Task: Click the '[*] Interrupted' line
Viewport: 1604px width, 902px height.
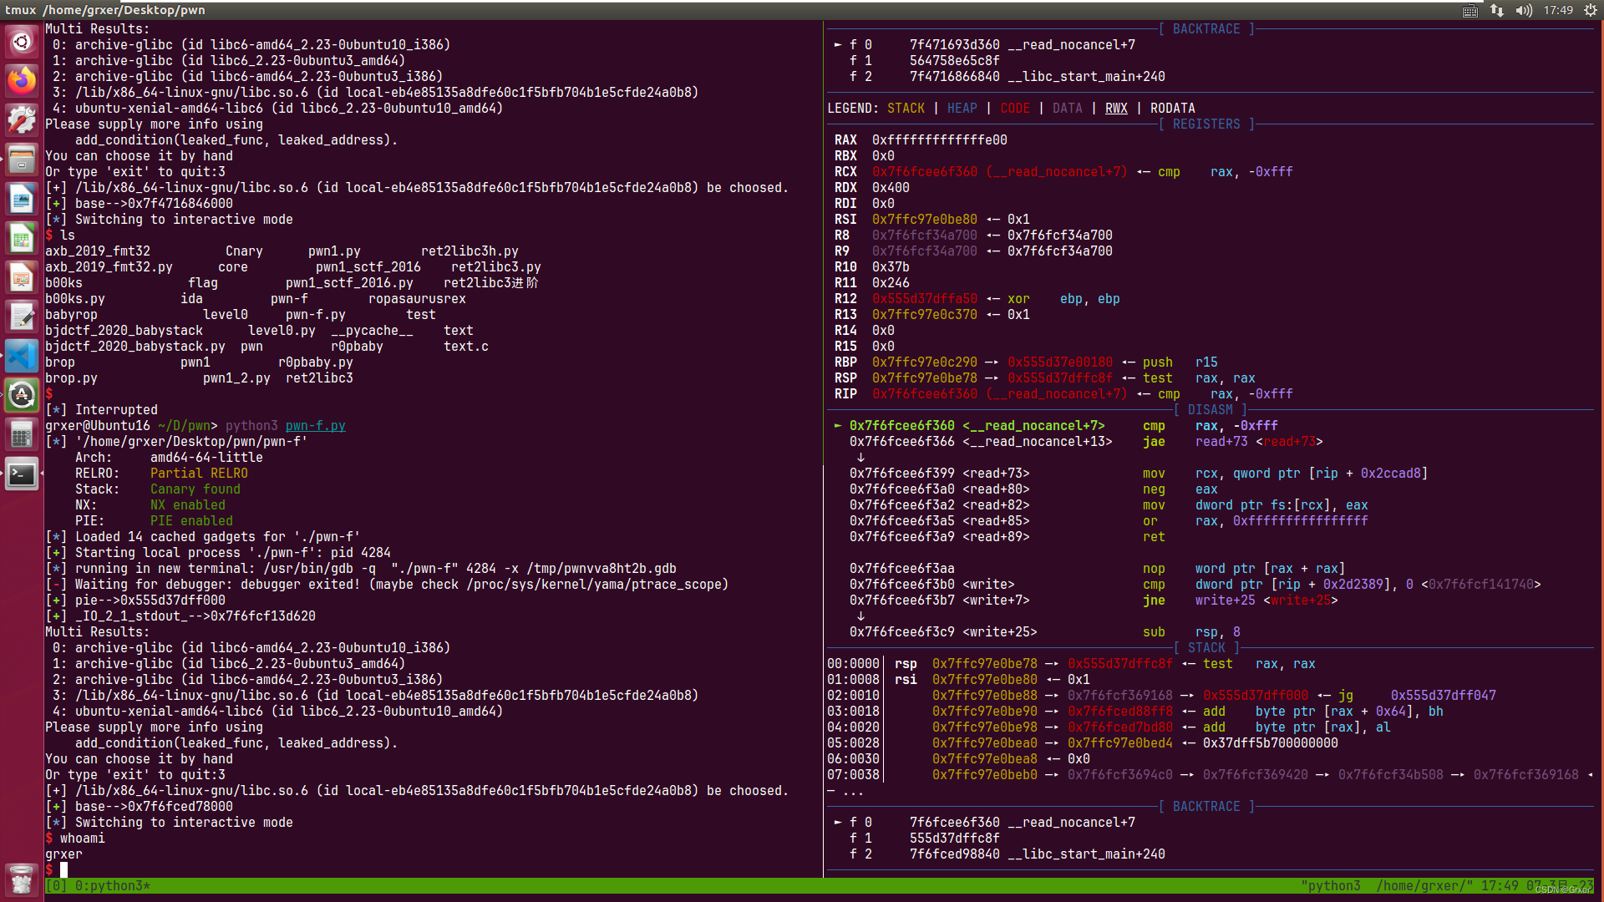Action: click(101, 409)
